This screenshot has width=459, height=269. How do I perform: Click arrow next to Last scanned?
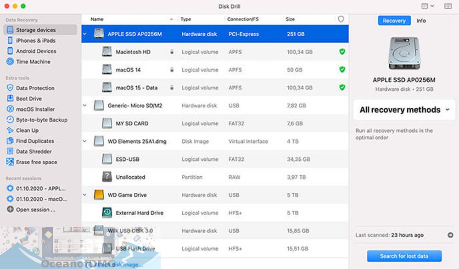click(x=450, y=235)
